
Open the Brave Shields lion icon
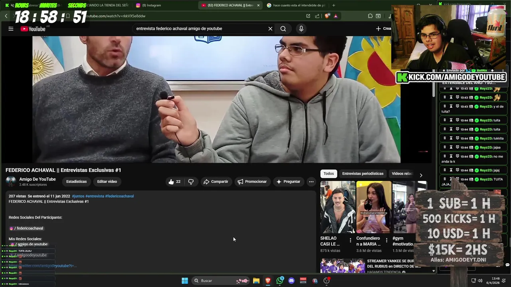point(327,16)
